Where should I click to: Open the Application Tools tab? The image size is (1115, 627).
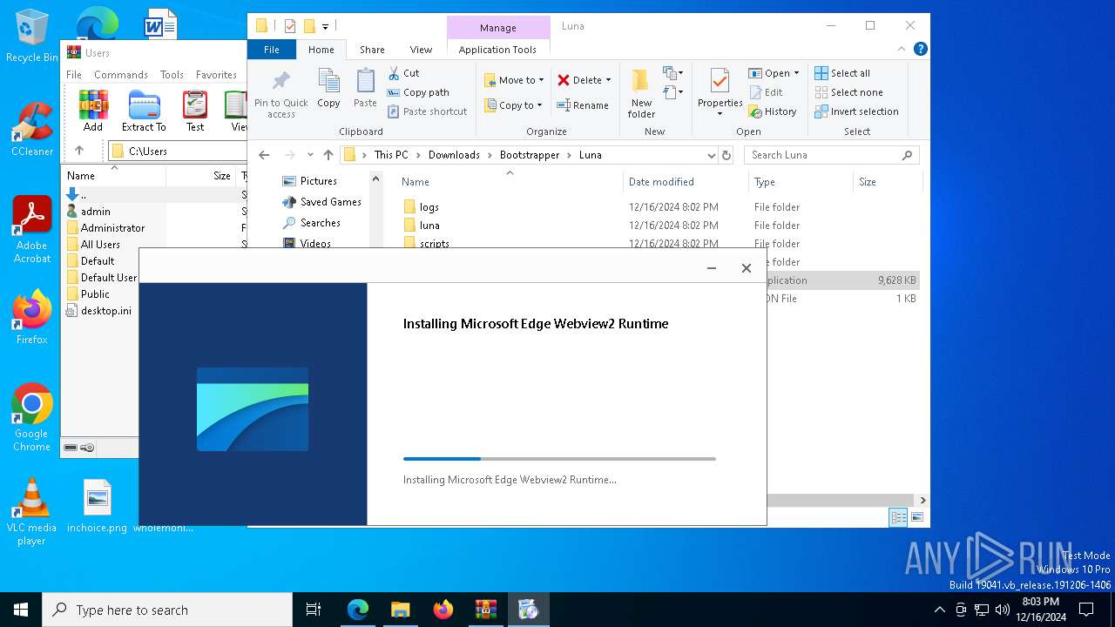497,50
